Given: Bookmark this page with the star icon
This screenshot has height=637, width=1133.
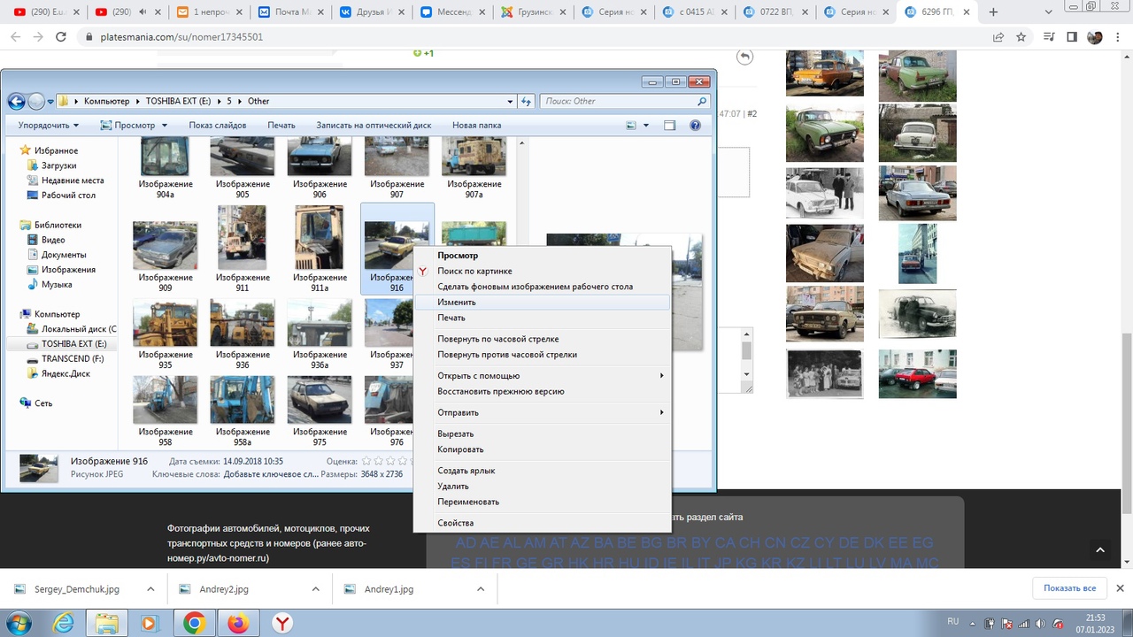Looking at the screenshot, I should tap(1021, 37).
